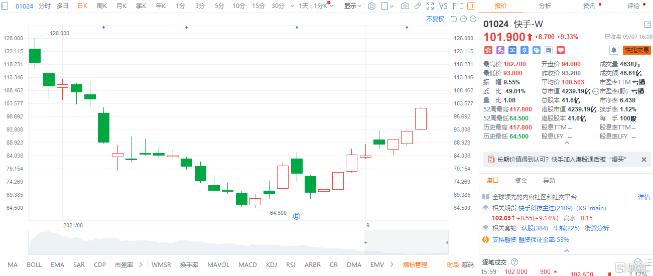Viewport: 653px width, 276px height.
Task: Click the range window in overview mini-chart
Action: tap(406, 243)
